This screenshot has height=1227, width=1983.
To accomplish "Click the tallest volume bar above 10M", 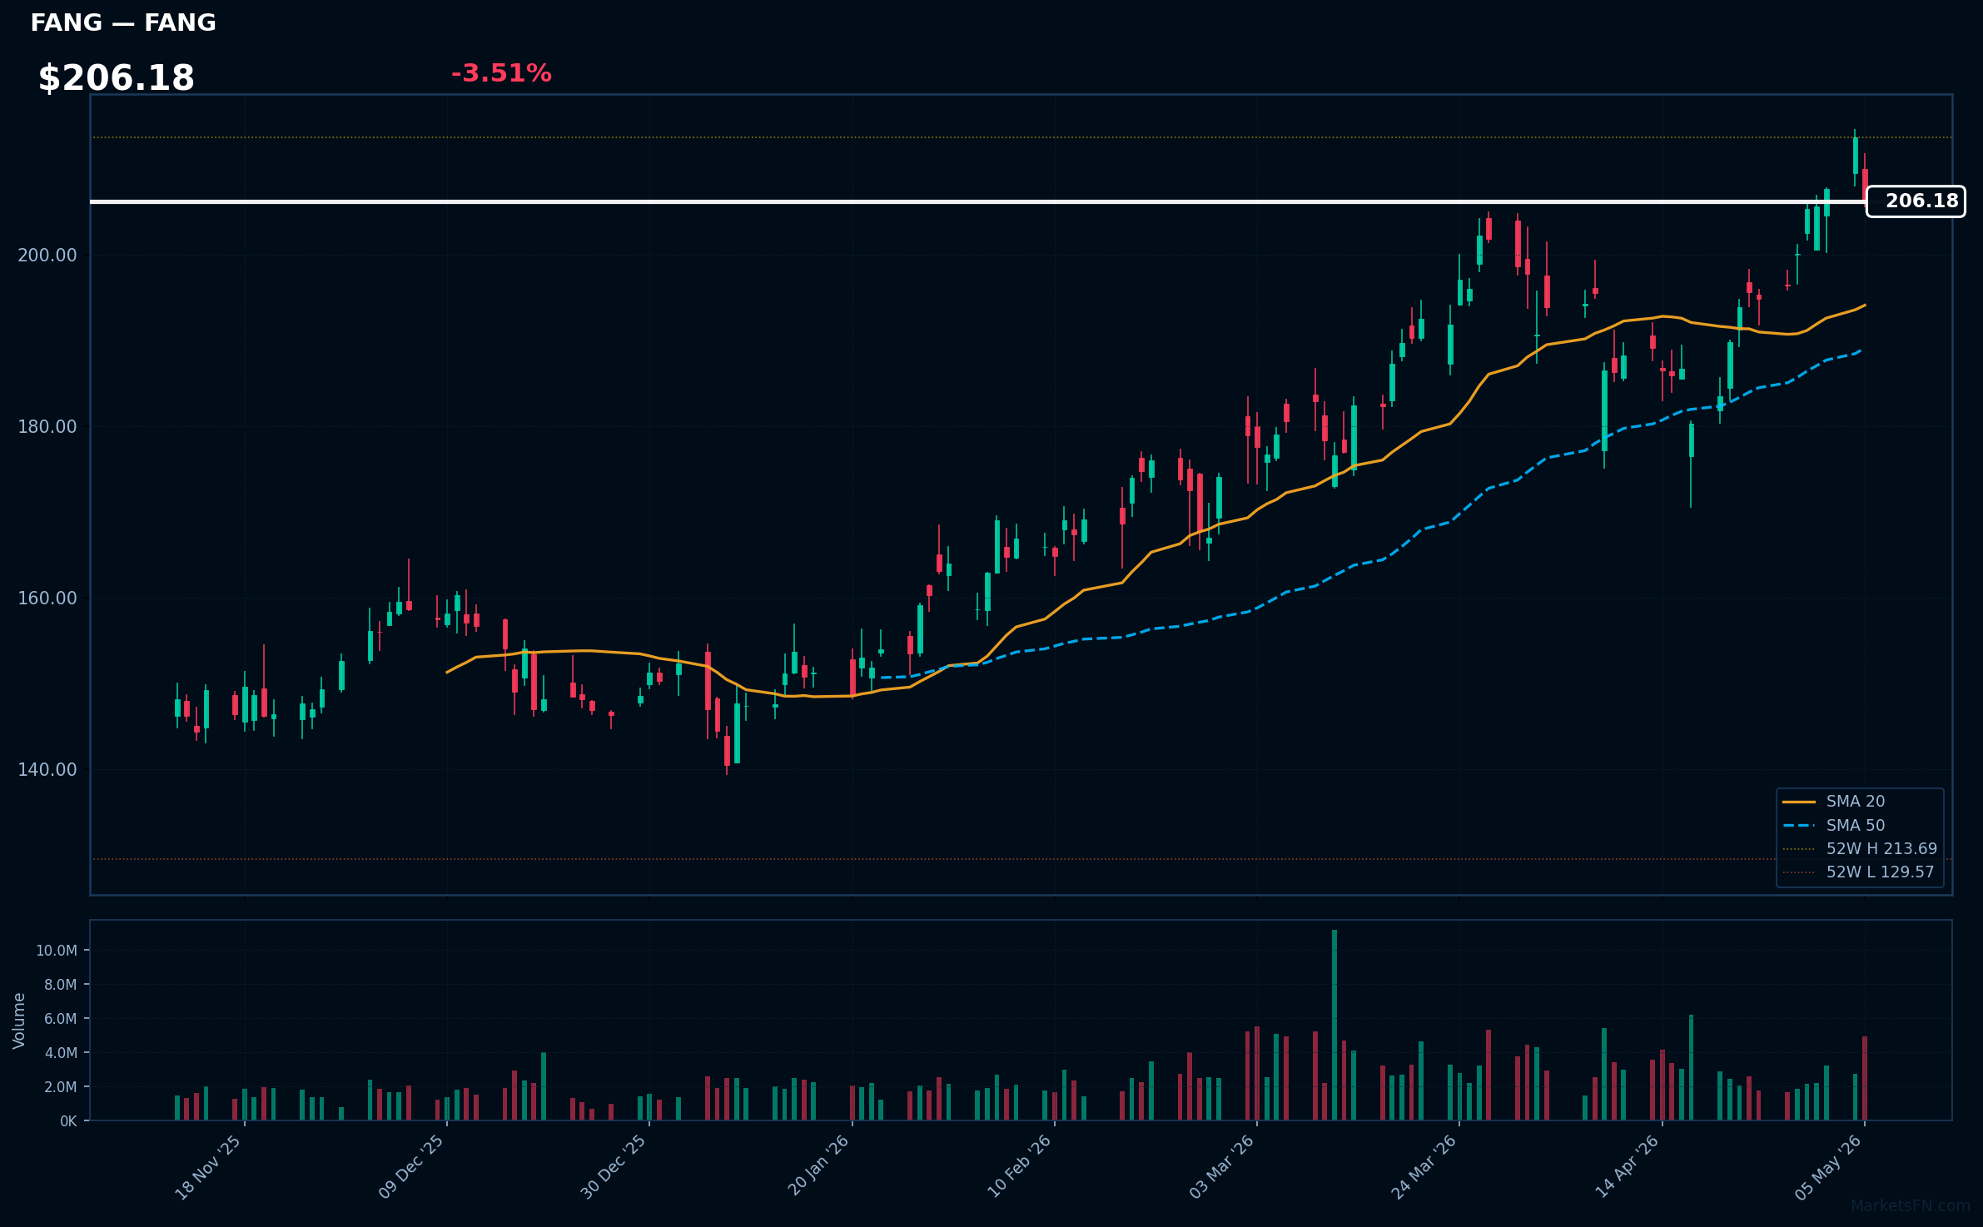I will pos(1334,1025).
